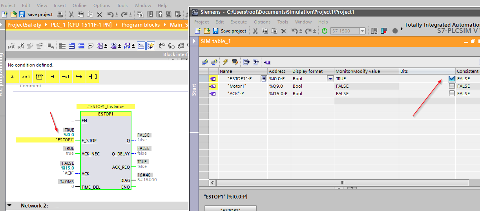Image resolution: width=480 pixels, height=211 pixels.
Task: Click PLCSIM record (circle) button
Action: (x=395, y=31)
